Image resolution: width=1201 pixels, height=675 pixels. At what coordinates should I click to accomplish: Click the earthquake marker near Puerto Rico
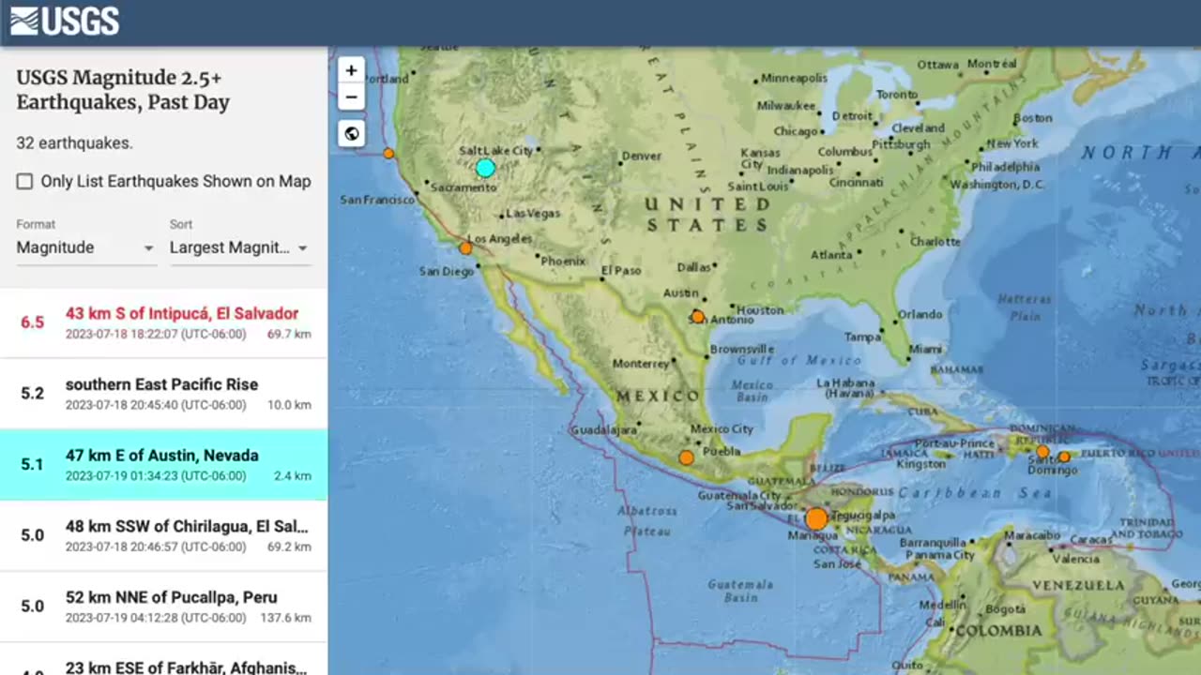(x=1064, y=457)
